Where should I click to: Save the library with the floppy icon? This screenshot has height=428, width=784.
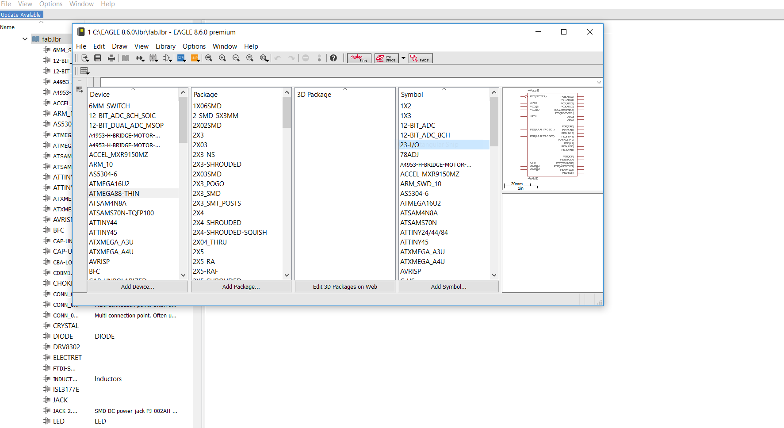[x=98, y=58]
